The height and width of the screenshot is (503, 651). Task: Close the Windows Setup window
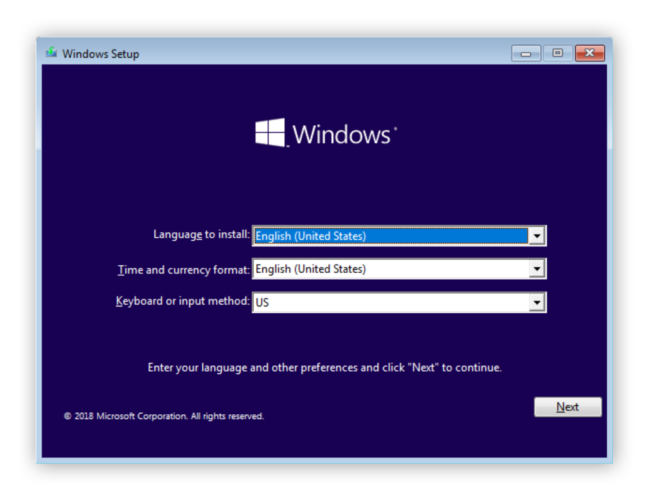(589, 54)
